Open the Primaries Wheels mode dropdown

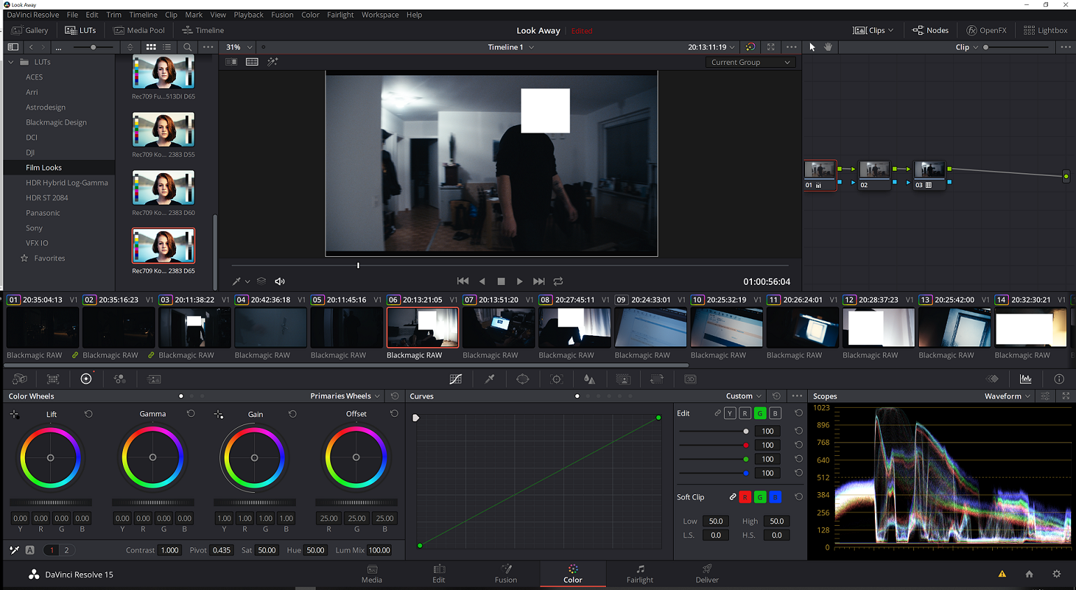(345, 396)
